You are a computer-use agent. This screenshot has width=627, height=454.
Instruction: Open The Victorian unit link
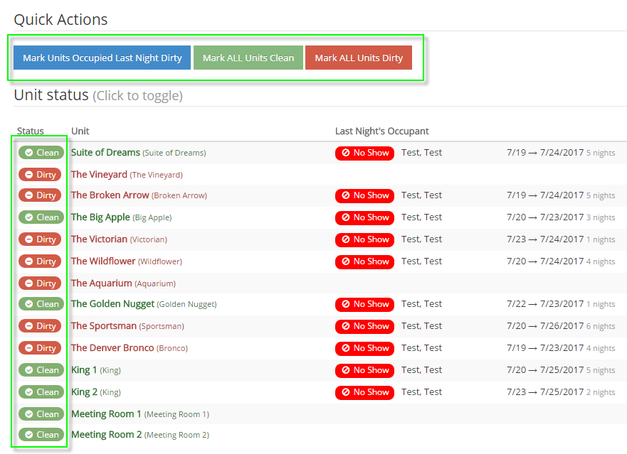tap(99, 239)
